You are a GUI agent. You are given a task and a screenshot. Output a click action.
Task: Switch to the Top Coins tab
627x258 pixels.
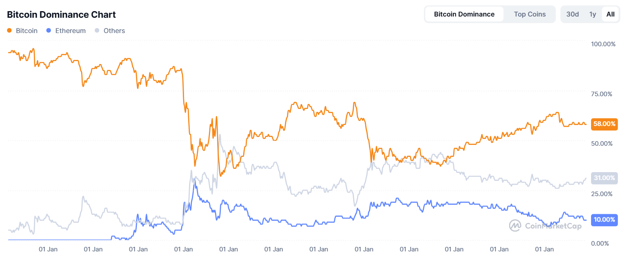(x=529, y=14)
